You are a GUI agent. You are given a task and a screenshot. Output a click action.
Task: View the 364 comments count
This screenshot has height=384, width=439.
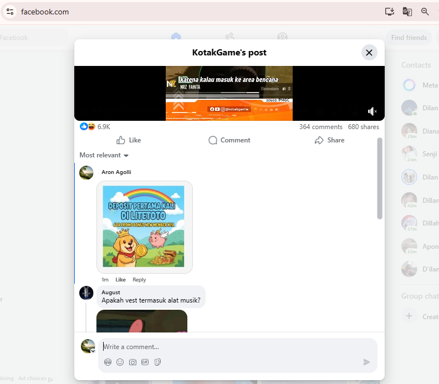point(321,127)
